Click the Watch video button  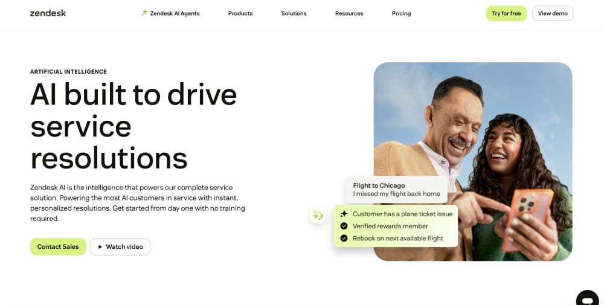pyautogui.click(x=120, y=246)
